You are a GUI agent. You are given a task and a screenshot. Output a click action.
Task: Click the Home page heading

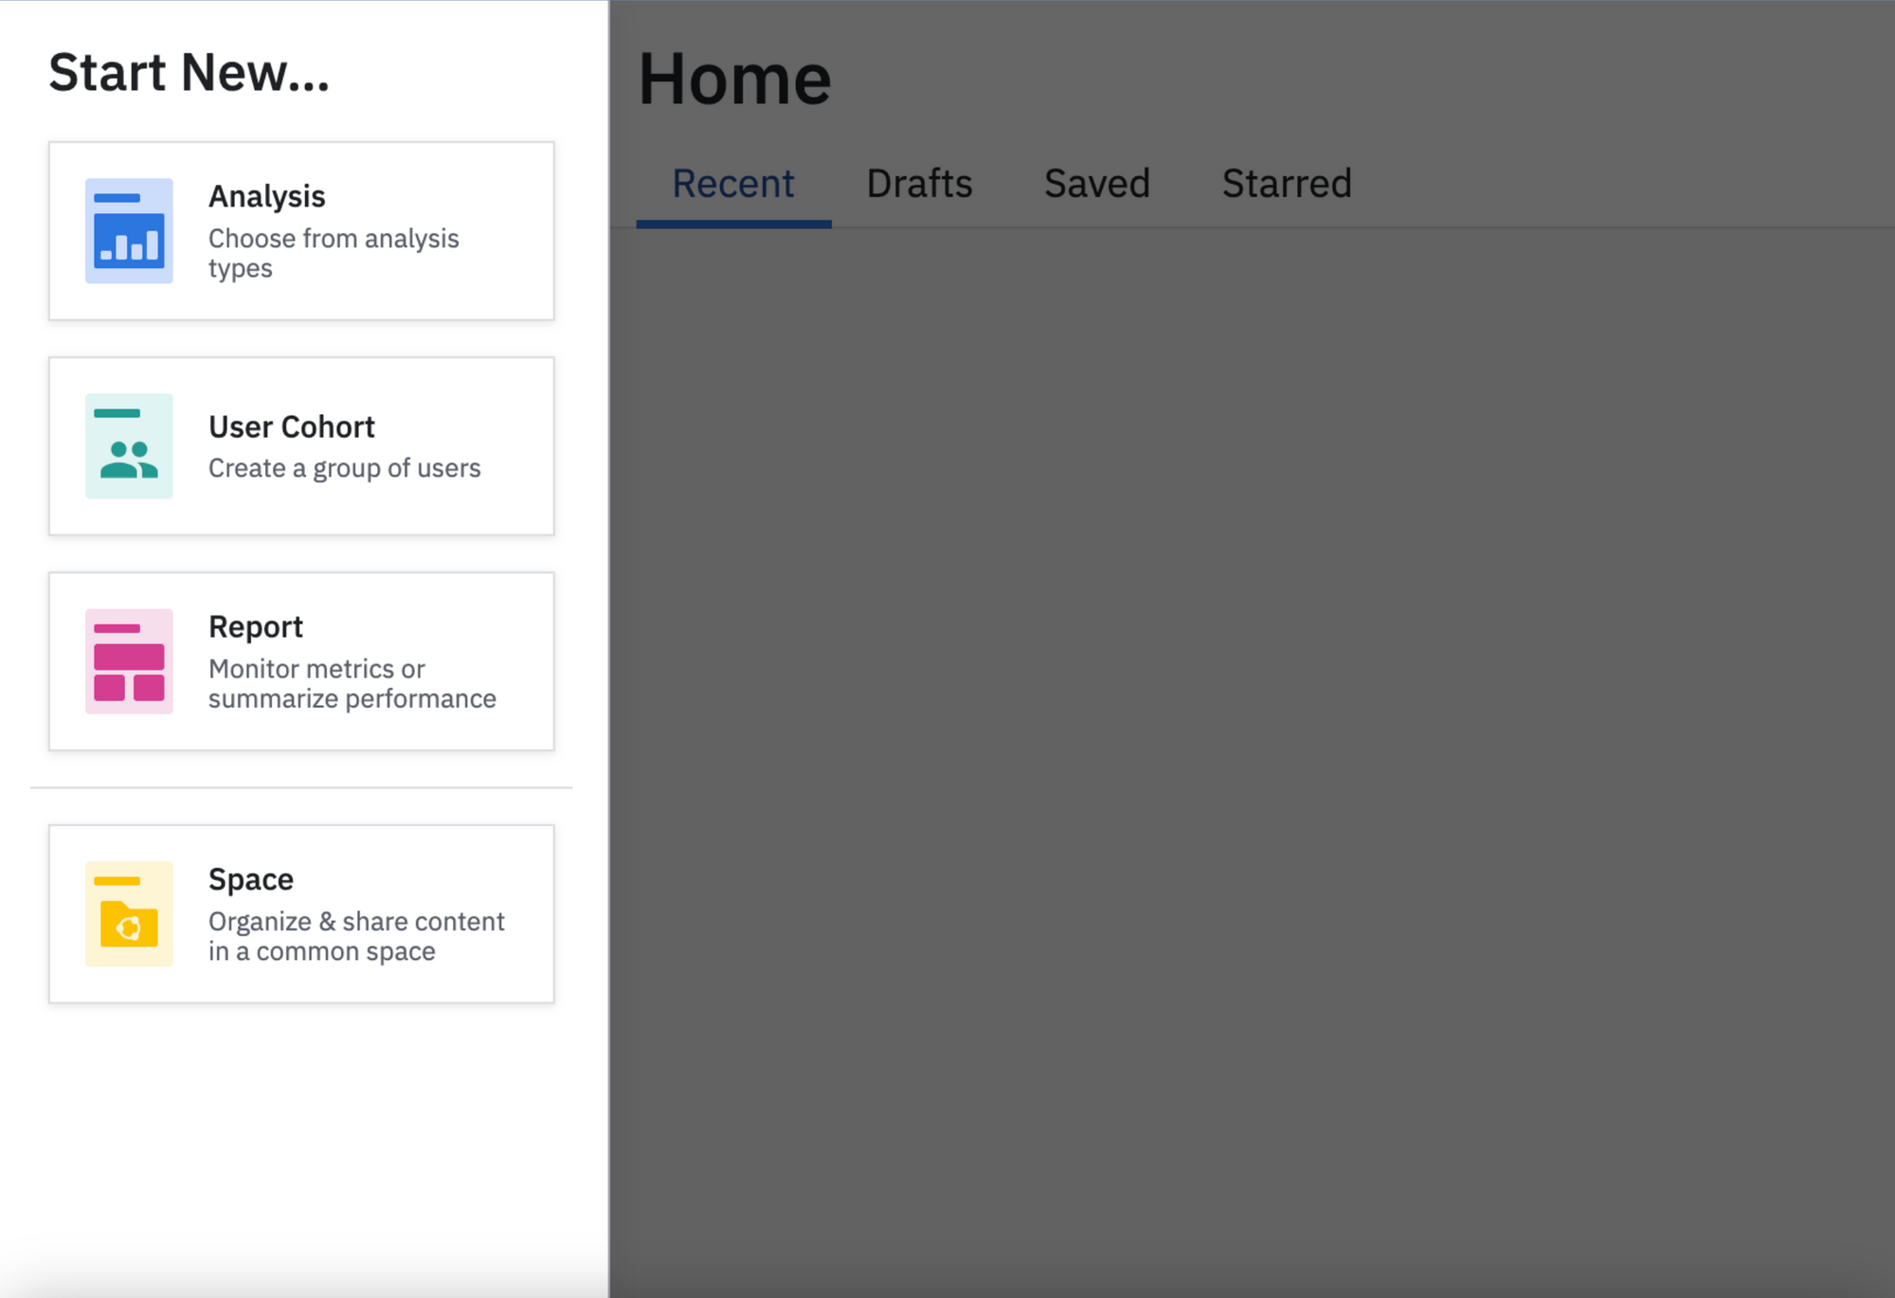[x=735, y=79]
